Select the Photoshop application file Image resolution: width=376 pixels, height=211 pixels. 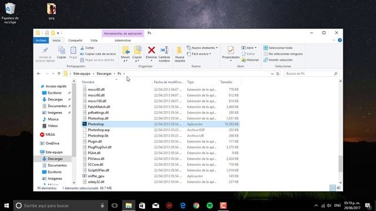pos(160,124)
